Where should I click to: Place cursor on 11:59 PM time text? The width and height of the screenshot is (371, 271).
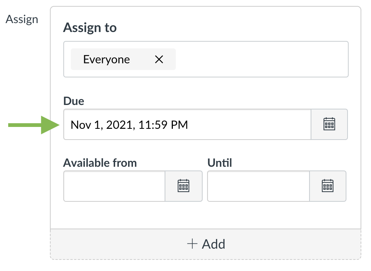click(163, 125)
